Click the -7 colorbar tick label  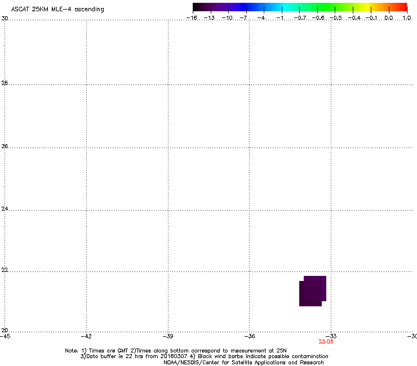[243, 18]
